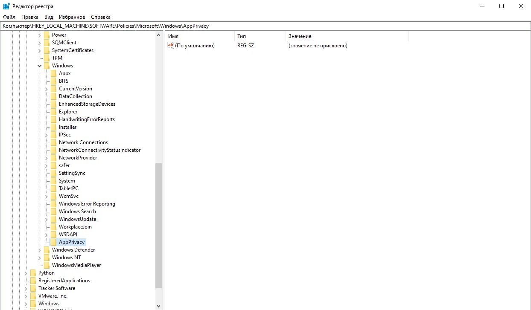Click the Explorer folder icon
Viewport: 531px width, 310px height.
pos(53,112)
